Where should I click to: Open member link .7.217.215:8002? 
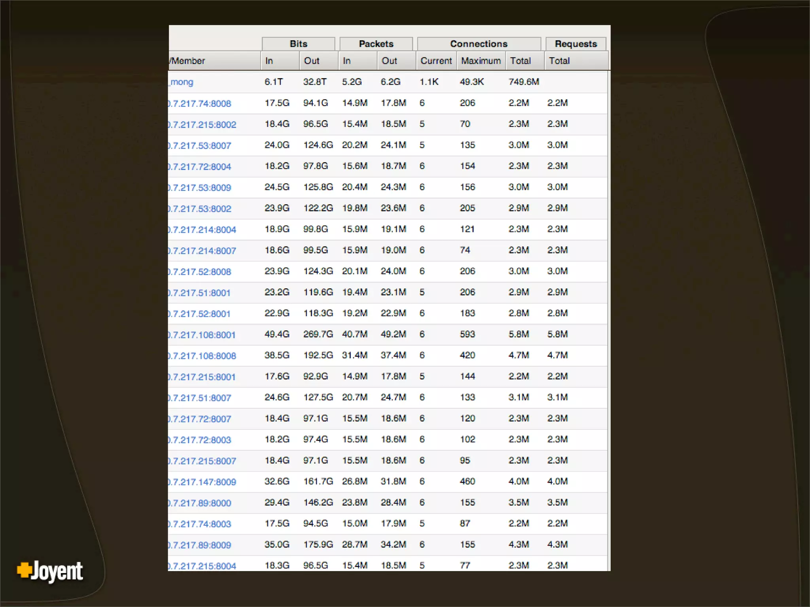(202, 124)
